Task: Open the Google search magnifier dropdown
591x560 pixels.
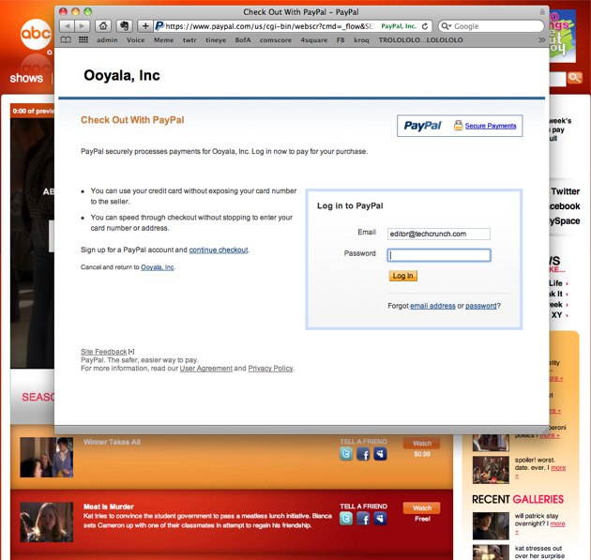Action: [x=447, y=26]
